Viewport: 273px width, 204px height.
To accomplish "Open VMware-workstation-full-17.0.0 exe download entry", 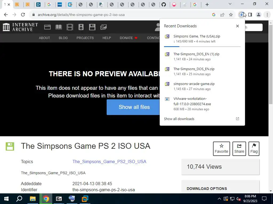I will pos(202,104).
